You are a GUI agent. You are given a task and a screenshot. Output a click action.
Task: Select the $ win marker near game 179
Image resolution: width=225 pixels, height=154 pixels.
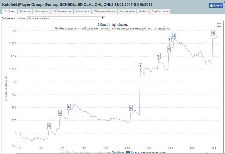pyautogui.click(x=174, y=36)
